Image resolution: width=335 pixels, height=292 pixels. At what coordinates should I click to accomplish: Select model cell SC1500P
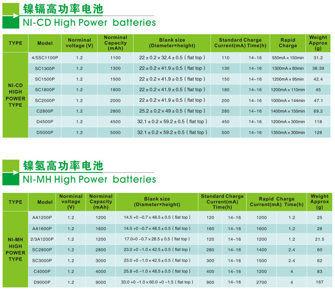coord(45,79)
